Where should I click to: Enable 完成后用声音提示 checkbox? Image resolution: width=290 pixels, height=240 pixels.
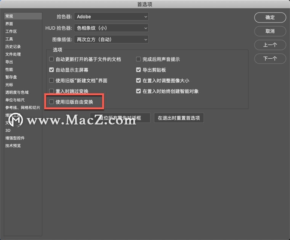(x=138, y=59)
